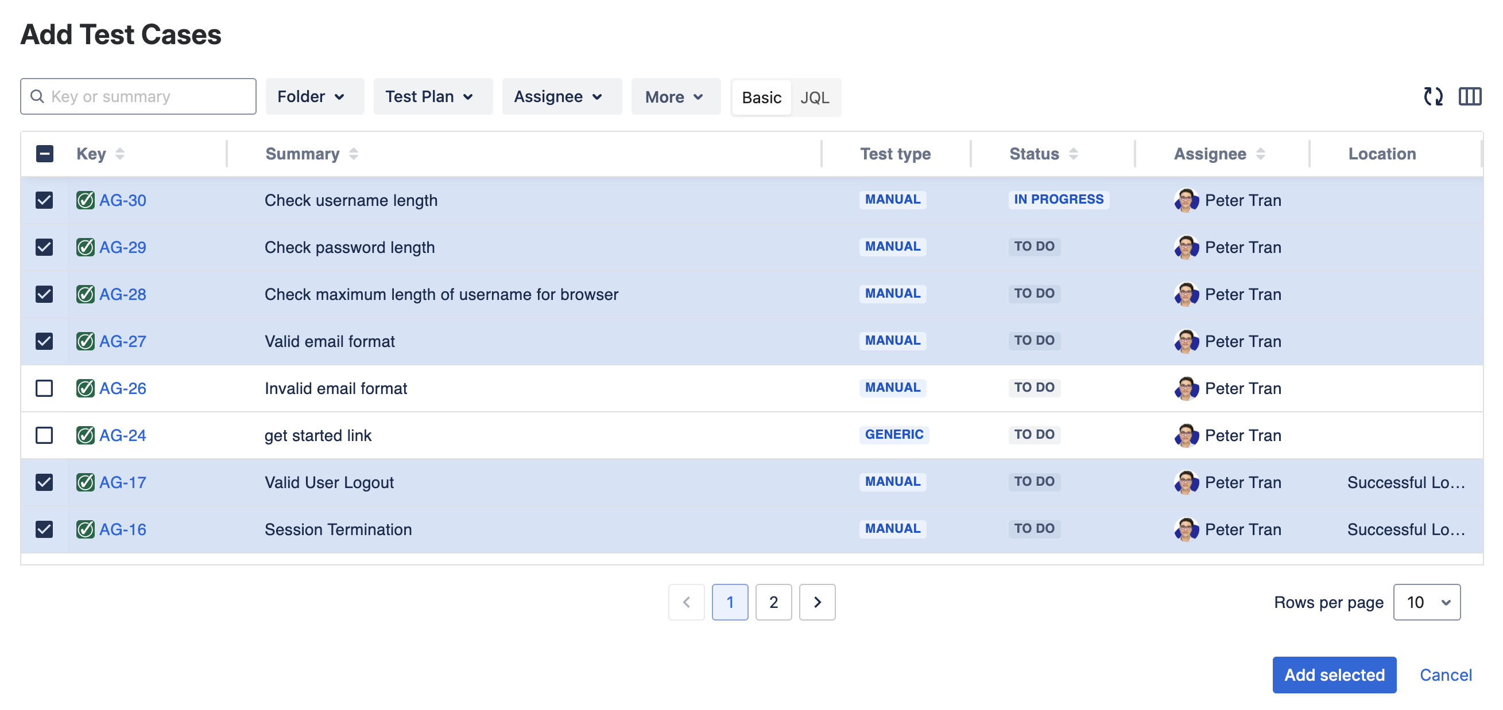Click the refresh icon above the table

pyautogui.click(x=1432, y=96)
